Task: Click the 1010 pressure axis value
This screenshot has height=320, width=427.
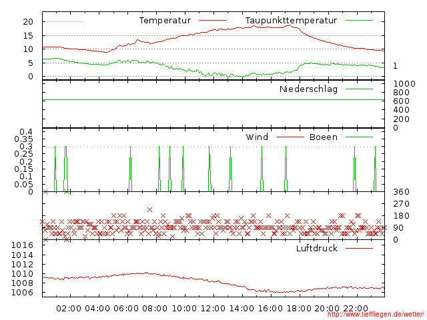Action: 22,274
